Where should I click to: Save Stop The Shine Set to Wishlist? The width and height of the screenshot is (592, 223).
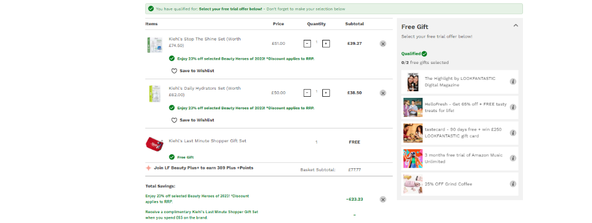tap(192, 71)
